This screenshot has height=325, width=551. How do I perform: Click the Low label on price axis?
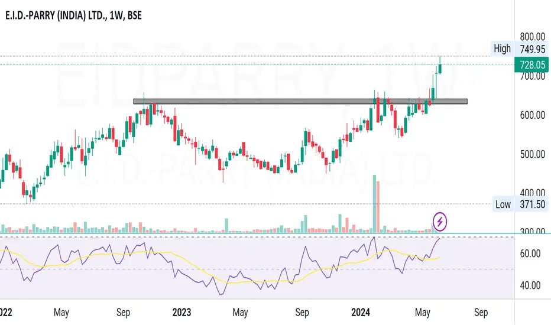503,204
